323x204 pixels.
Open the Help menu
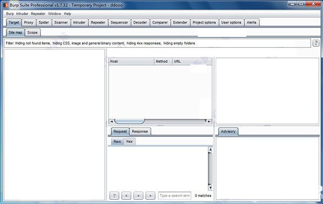click(68, 14)
